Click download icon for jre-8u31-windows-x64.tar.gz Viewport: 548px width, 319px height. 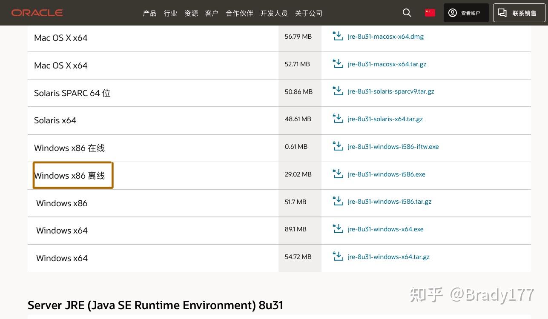click(x=338, y=256)
